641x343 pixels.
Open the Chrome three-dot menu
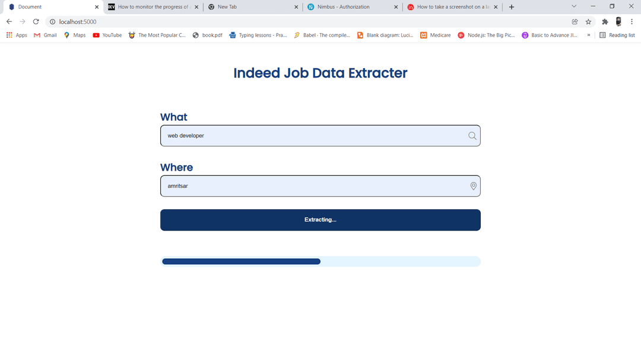(x=632, y=21)
